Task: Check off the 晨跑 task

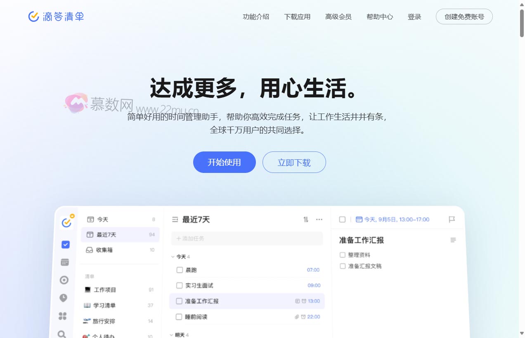Action: tap(180, 270)
